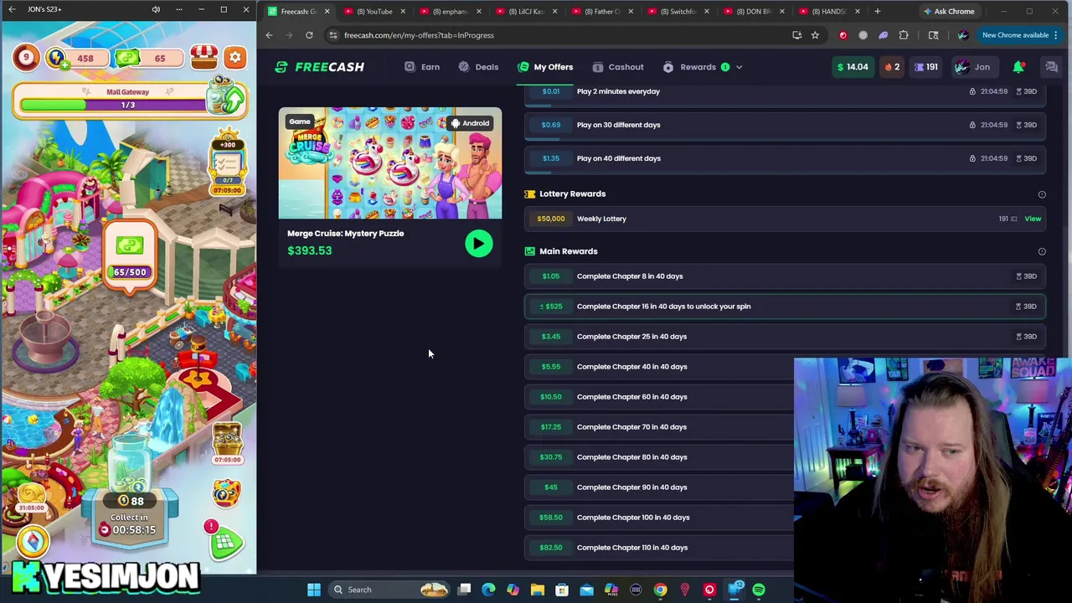
Task: Open Spotify from the taskbar
Action: 759,590
